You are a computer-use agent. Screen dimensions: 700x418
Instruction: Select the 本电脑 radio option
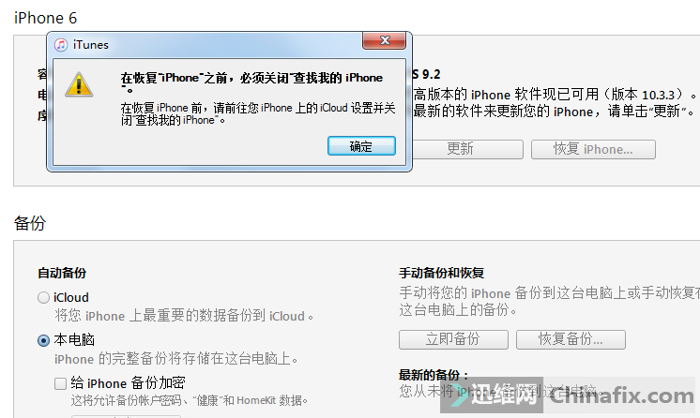[x=43, y=340]
